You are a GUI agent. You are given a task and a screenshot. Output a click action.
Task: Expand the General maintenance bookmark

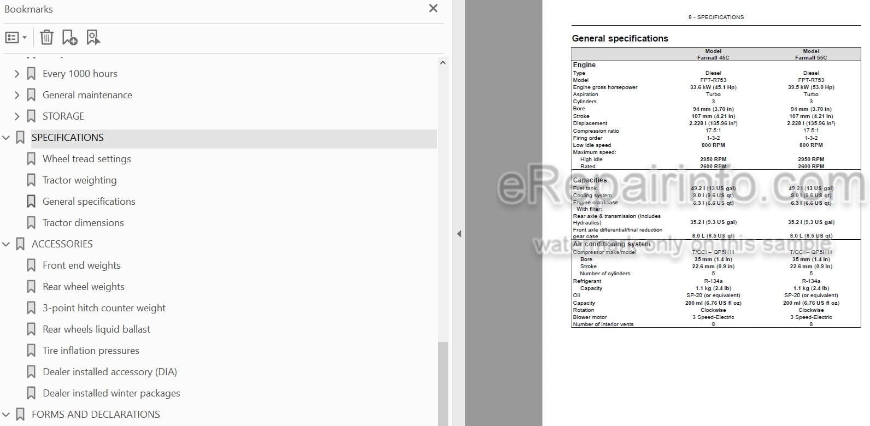pyautogui.click(x=17, y=95)
